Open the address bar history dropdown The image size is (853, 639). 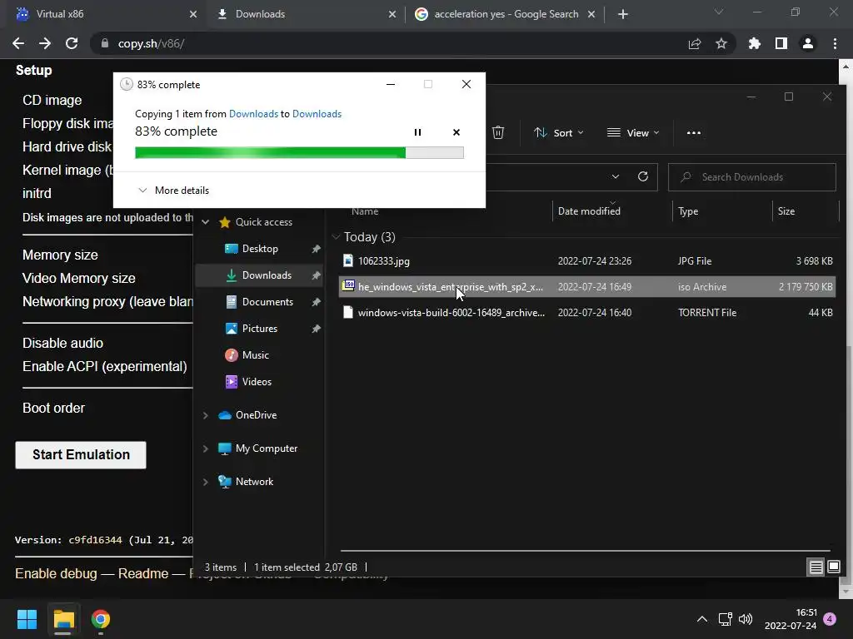[x=616, y=176]
